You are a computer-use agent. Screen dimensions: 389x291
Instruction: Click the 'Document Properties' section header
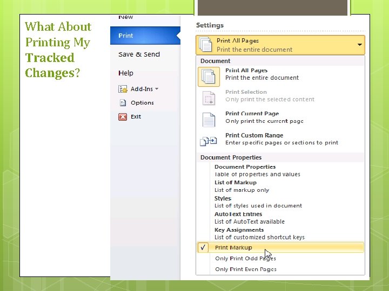[x=231, y=157]
